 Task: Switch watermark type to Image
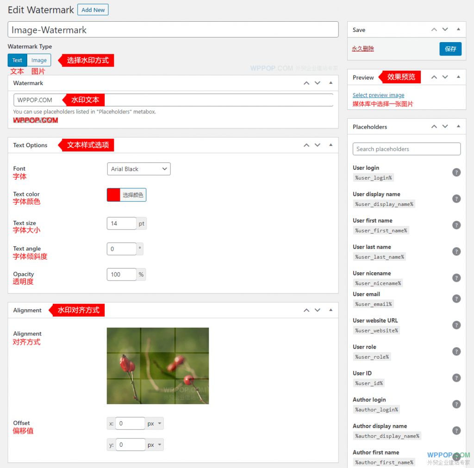39,60
